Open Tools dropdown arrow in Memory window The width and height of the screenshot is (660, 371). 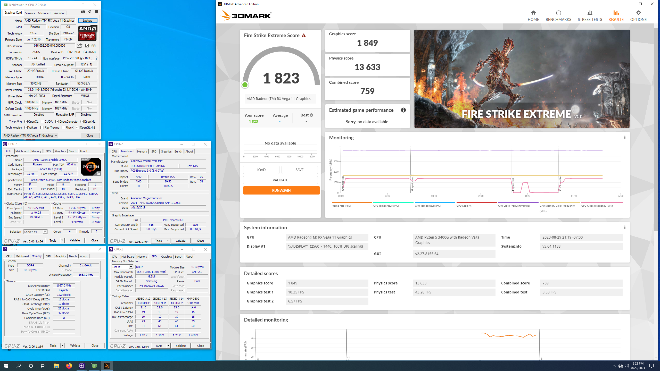pyautogui.click(x=62, y=345)
